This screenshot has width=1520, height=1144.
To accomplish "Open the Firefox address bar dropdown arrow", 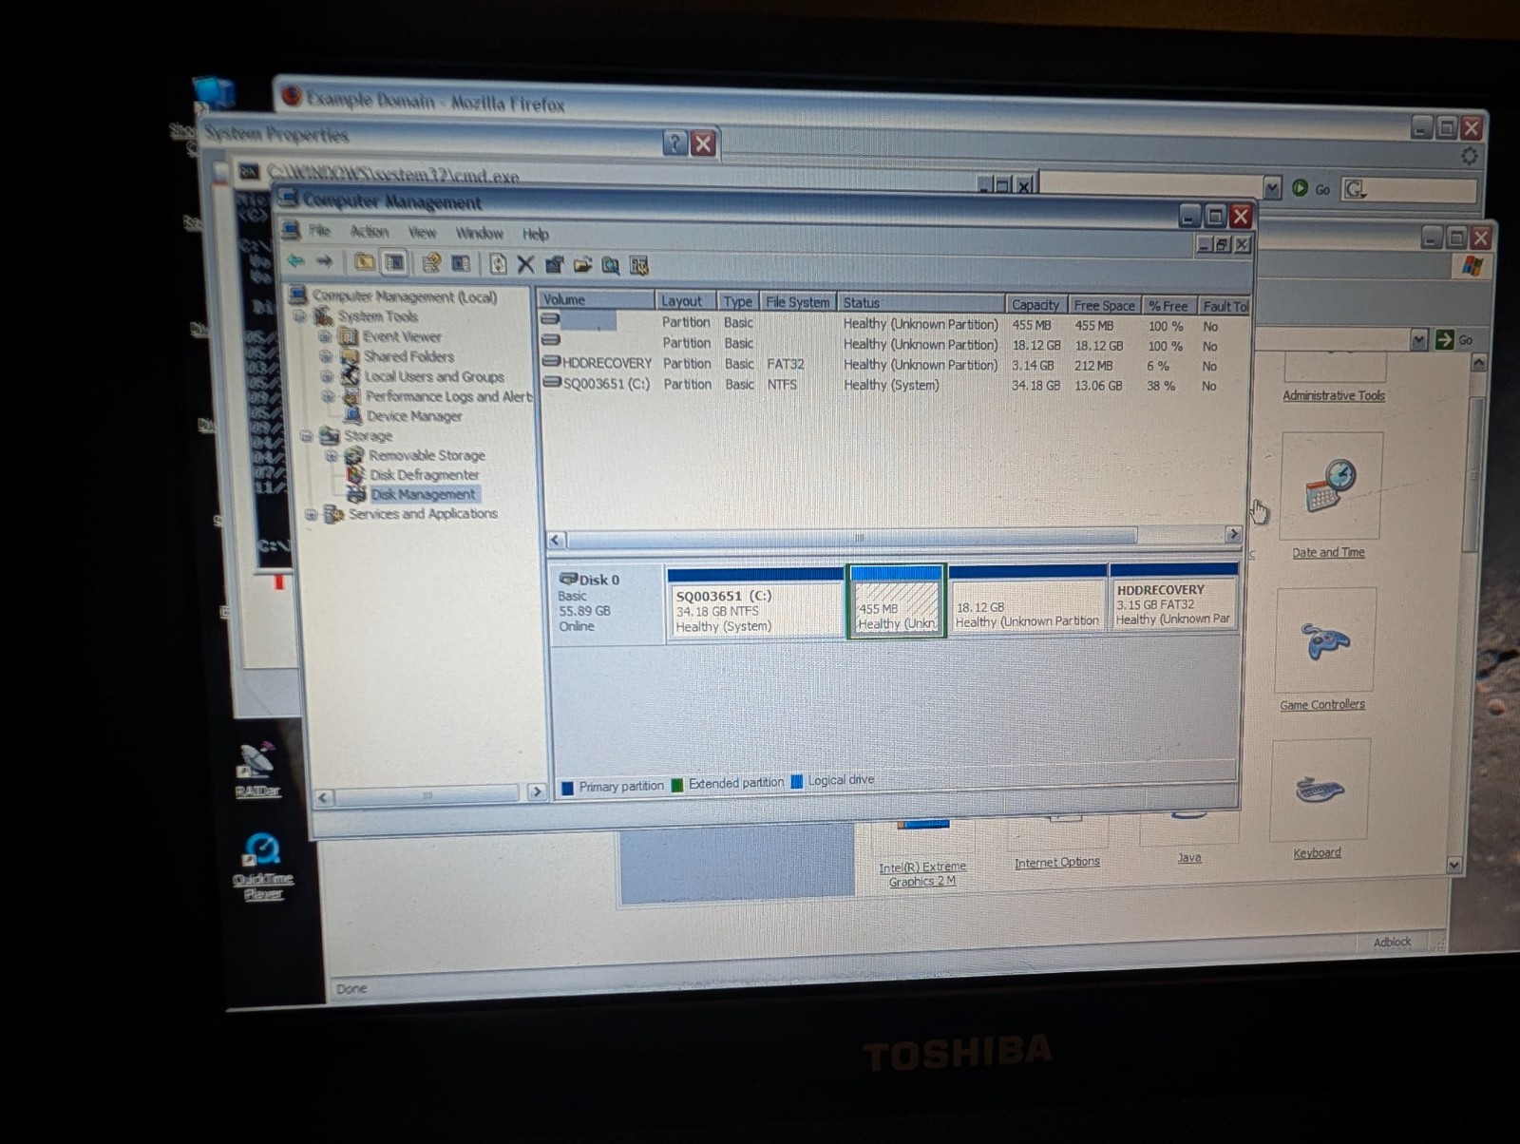I will (1272, 187).
